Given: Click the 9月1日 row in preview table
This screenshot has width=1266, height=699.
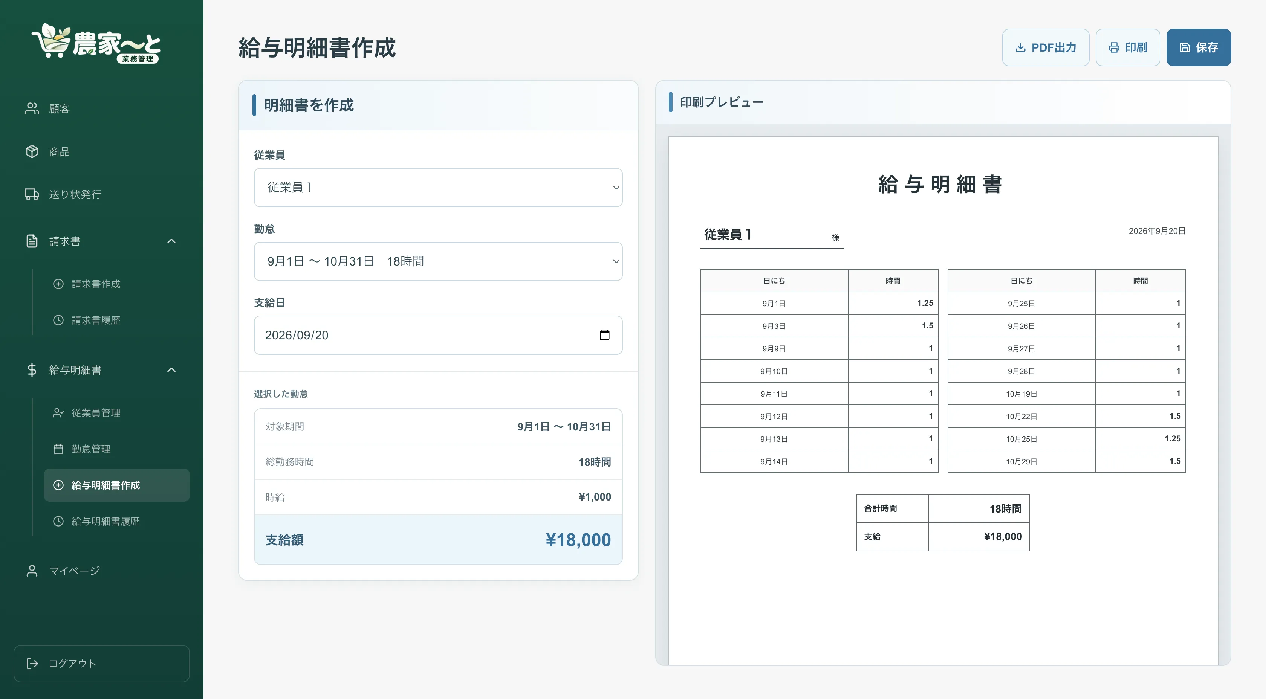Looking at the screenshot, I should click(819, 303).
